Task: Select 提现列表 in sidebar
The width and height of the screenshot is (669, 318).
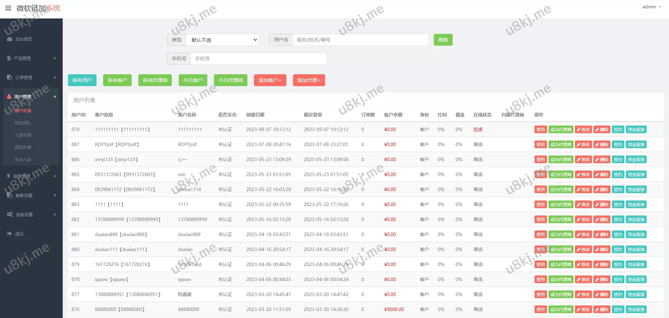Action: (23, 147)
